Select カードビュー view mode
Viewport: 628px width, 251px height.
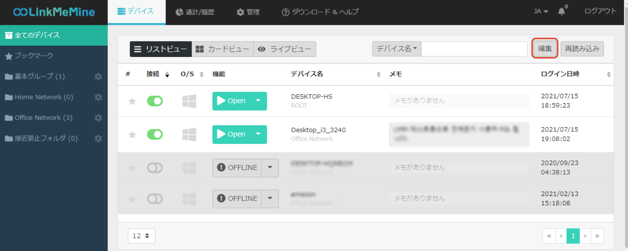[223, 49]
